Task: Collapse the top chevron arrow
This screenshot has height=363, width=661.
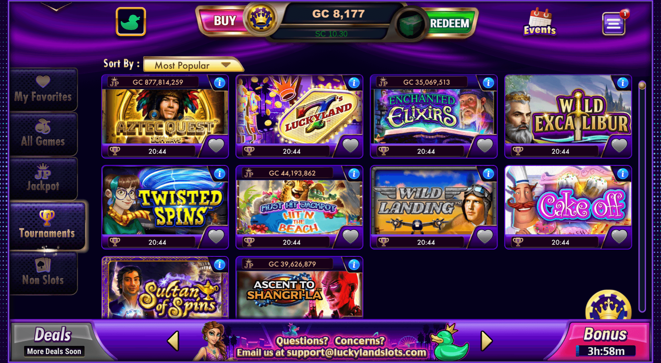Action: [56, 7]
